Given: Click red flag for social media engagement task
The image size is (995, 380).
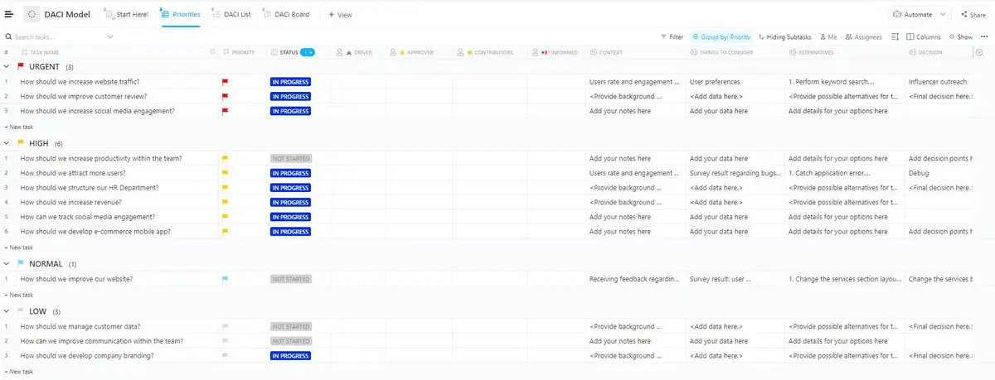Looking at the screenshot, I should point(225,111).
